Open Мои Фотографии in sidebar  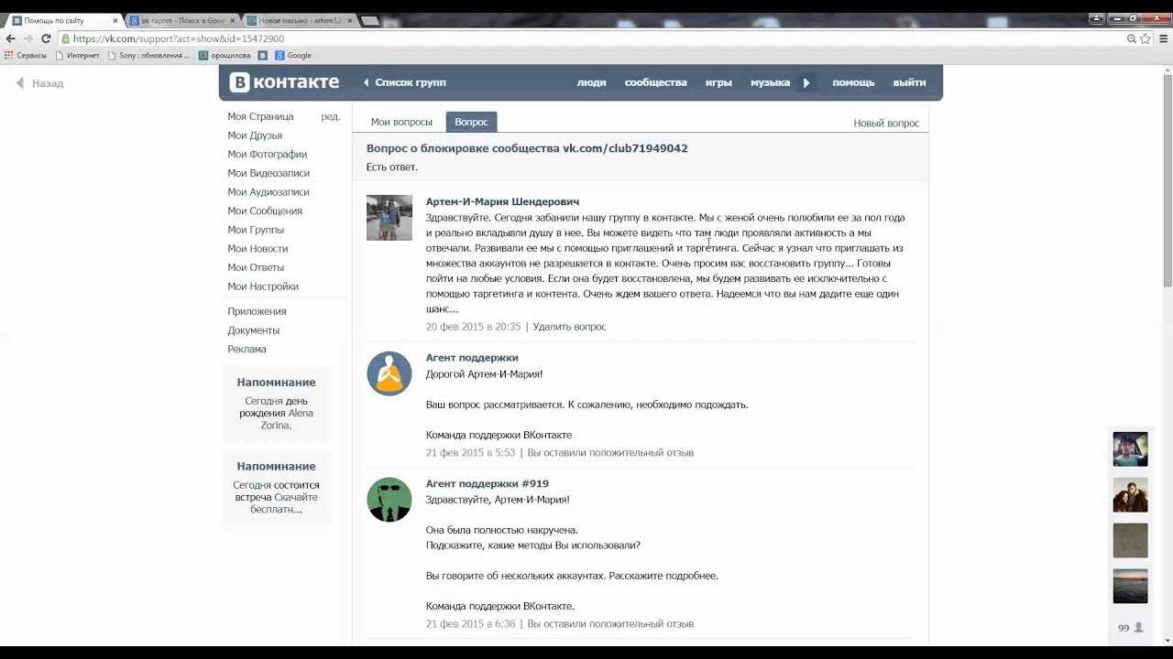pyautogui.click(x=268, y=155)
